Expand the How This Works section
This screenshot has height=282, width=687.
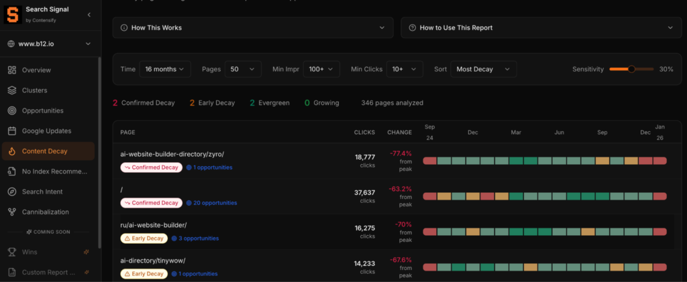253,27
